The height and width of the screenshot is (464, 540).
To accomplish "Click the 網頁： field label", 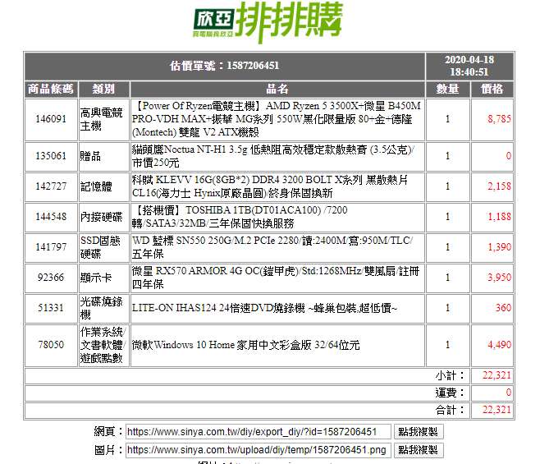I will [x=108, y=432].
